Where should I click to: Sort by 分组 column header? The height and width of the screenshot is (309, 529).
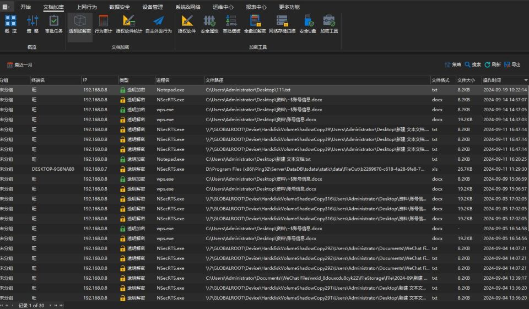point(14,80)
